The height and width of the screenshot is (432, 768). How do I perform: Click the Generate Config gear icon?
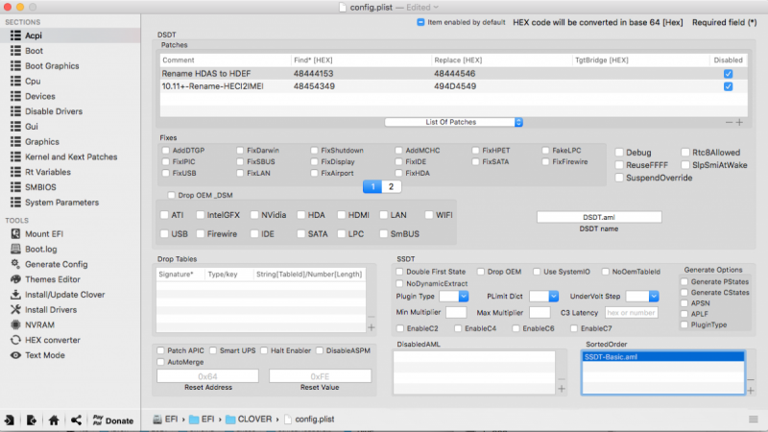(x=15, y=264)
